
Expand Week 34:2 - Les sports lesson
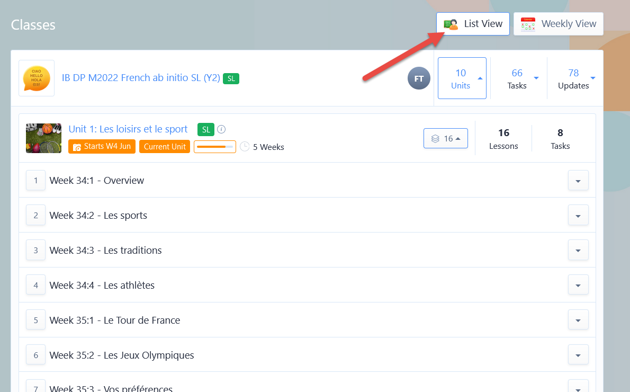pyautogui.click(x=578, y=216)
